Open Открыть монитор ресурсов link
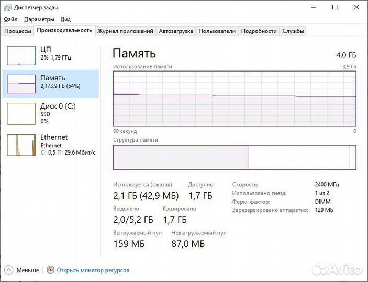 click(93, 270)
